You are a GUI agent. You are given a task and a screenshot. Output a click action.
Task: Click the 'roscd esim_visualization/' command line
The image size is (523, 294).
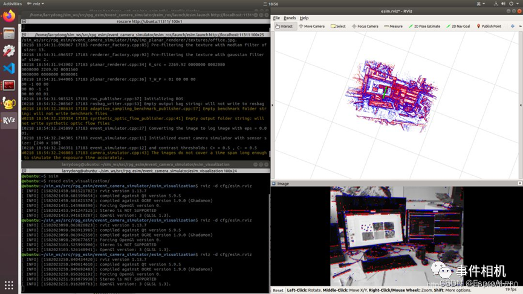(65, 181)
